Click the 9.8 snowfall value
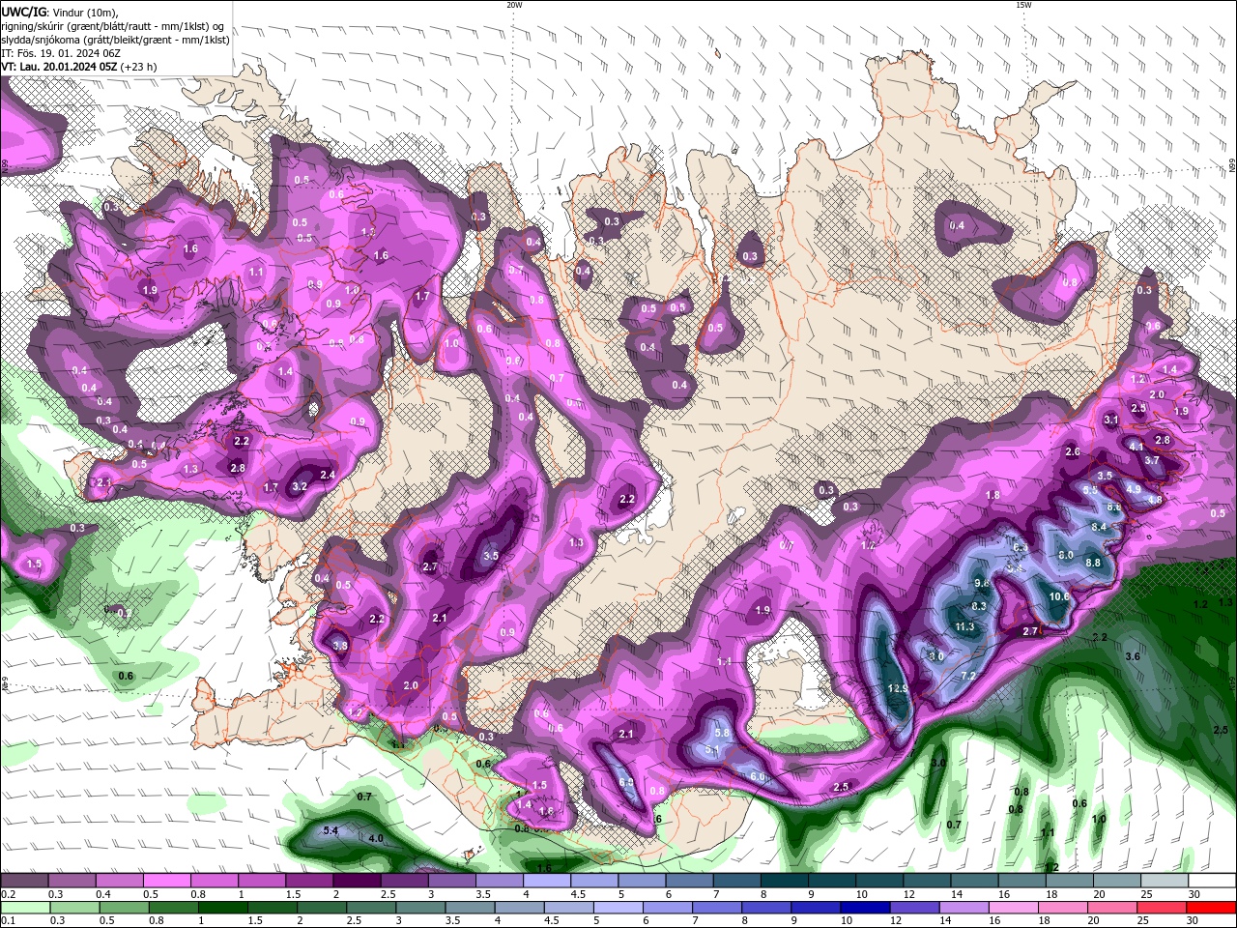Viewport: 1237px width, 928px height. click(x=982, y=583)
